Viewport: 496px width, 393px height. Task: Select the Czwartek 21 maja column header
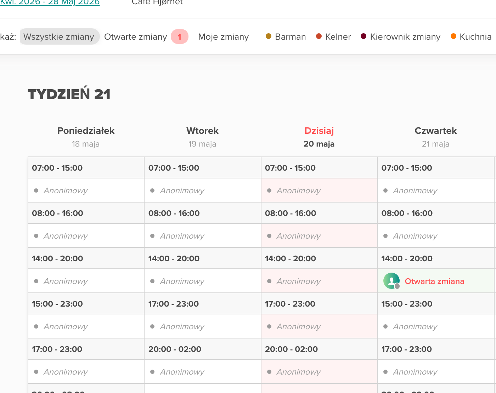click(x=435, y=137)
